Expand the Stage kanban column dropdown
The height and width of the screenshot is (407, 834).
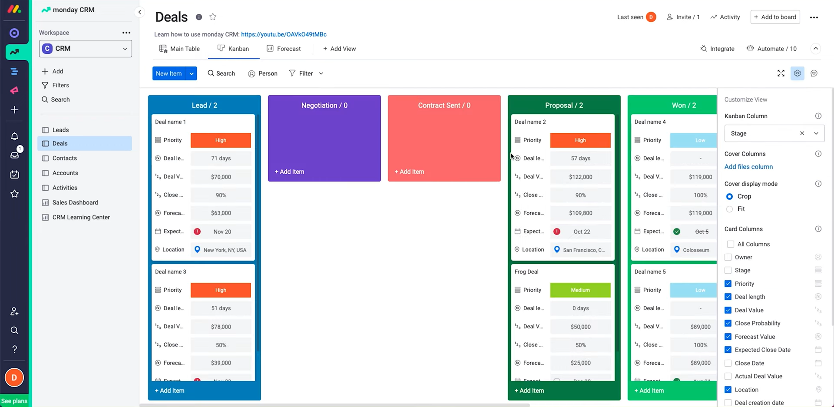[816, 133]
